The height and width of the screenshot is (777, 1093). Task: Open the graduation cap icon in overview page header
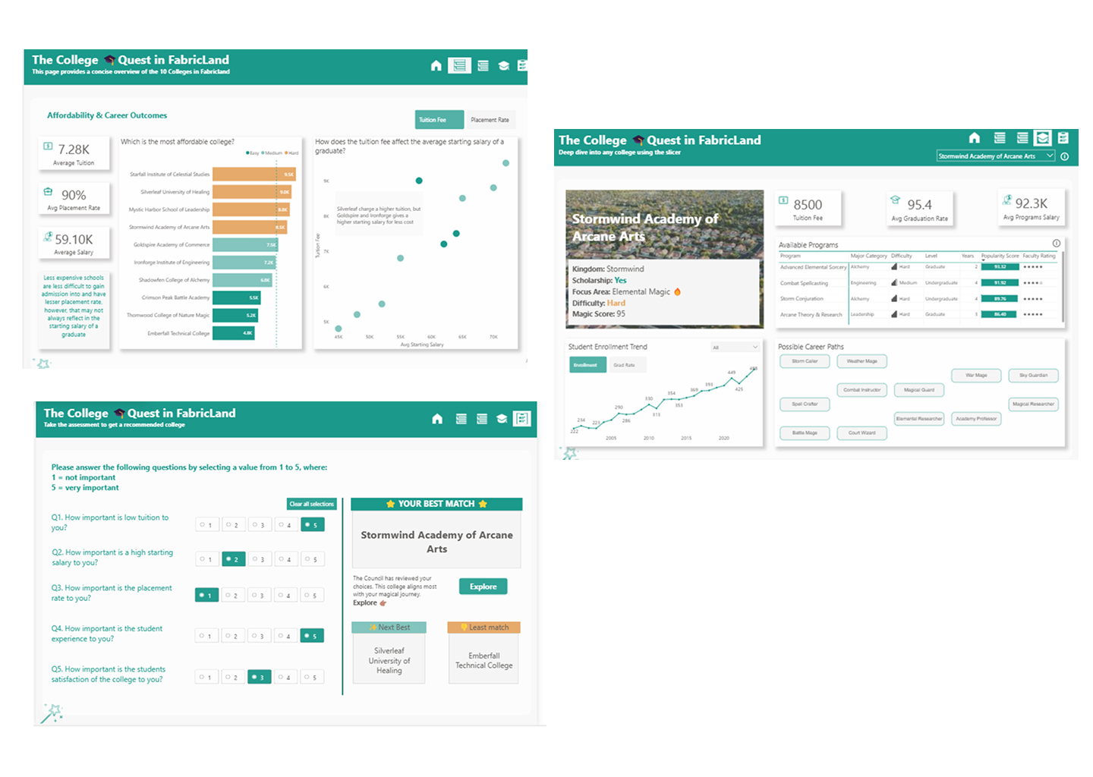(503, 66)
